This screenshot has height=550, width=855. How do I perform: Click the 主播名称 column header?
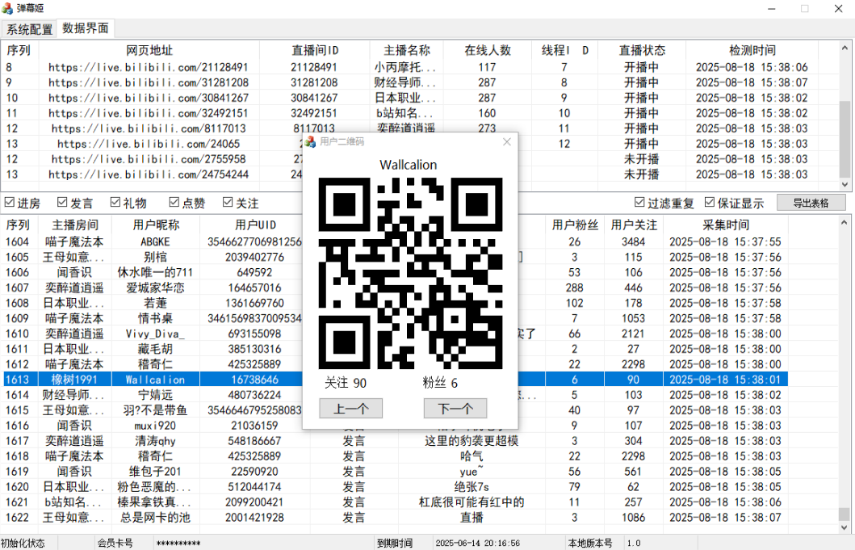pyautogui.click(x=407, y=50)
